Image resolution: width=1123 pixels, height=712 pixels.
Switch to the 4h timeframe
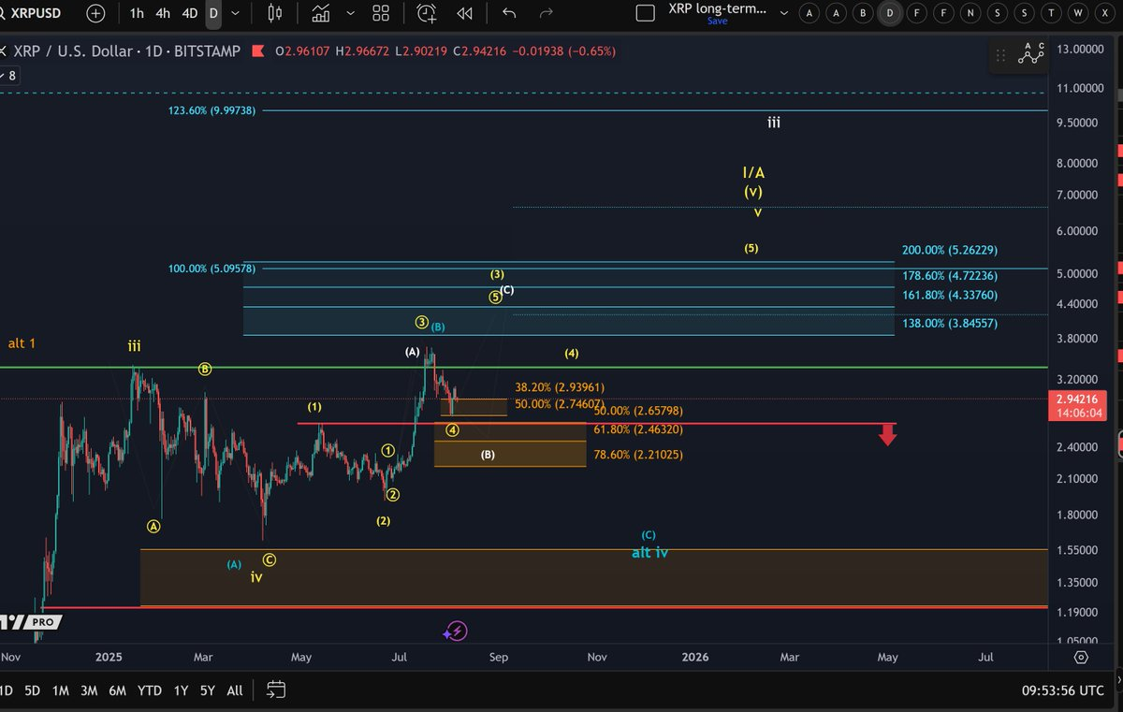163,13
